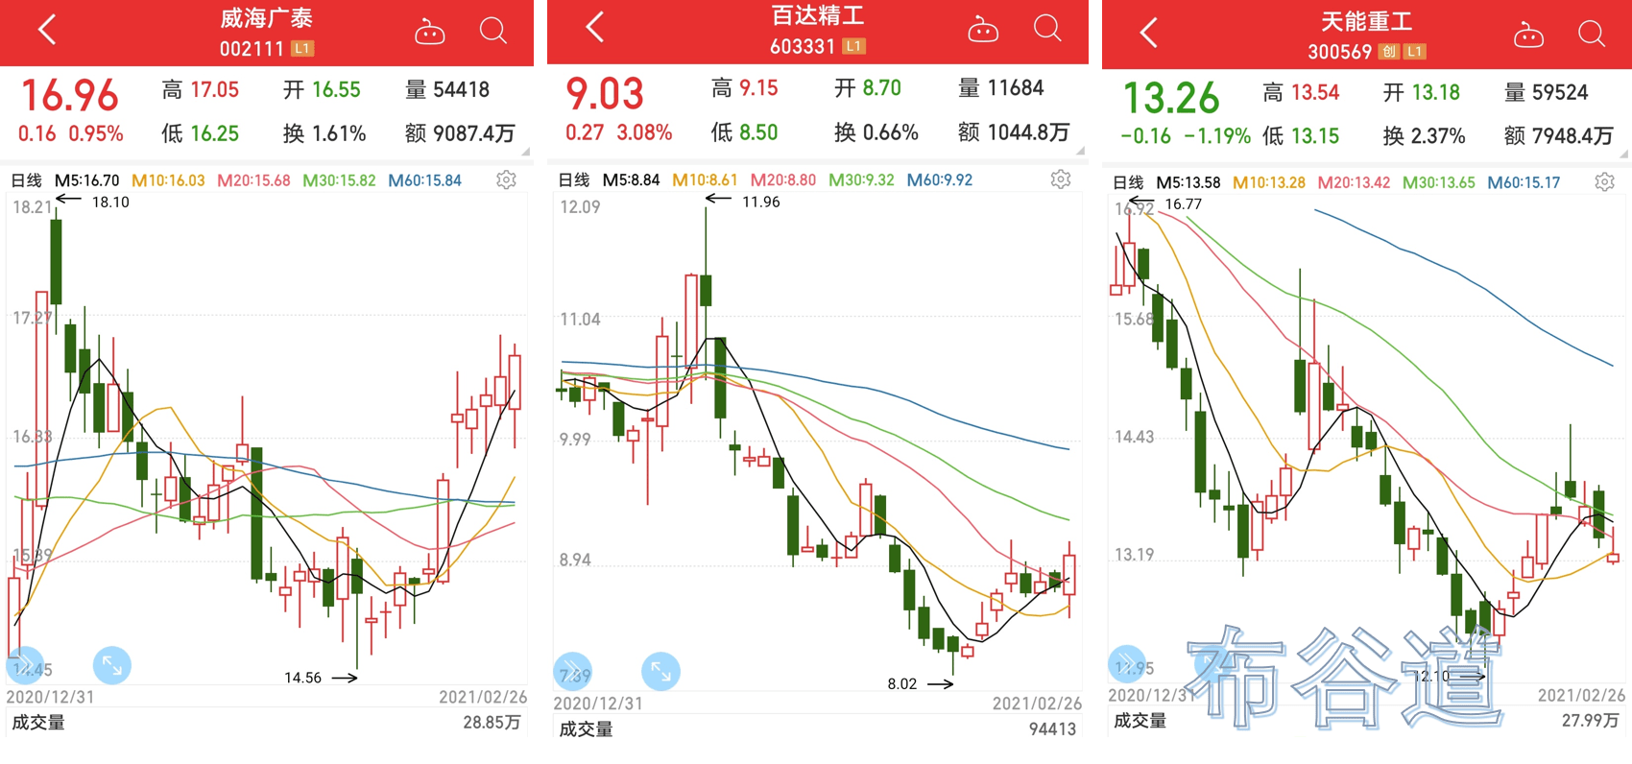Screen dimensions: 1632x764
Task: Tap the 百达精工 title
Action: pyautogui.click(x=818, y=15)
